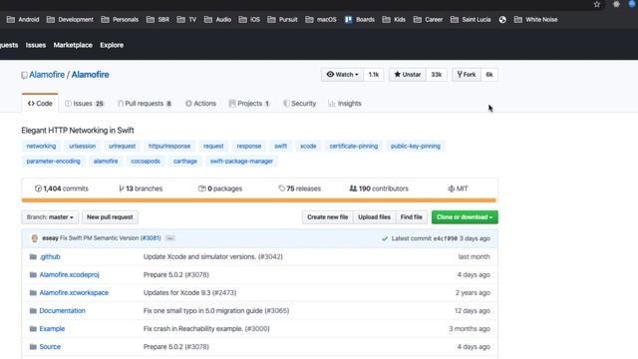Expand the commit message ellipsis
The image size is (638, 359).
click(170, 238)
